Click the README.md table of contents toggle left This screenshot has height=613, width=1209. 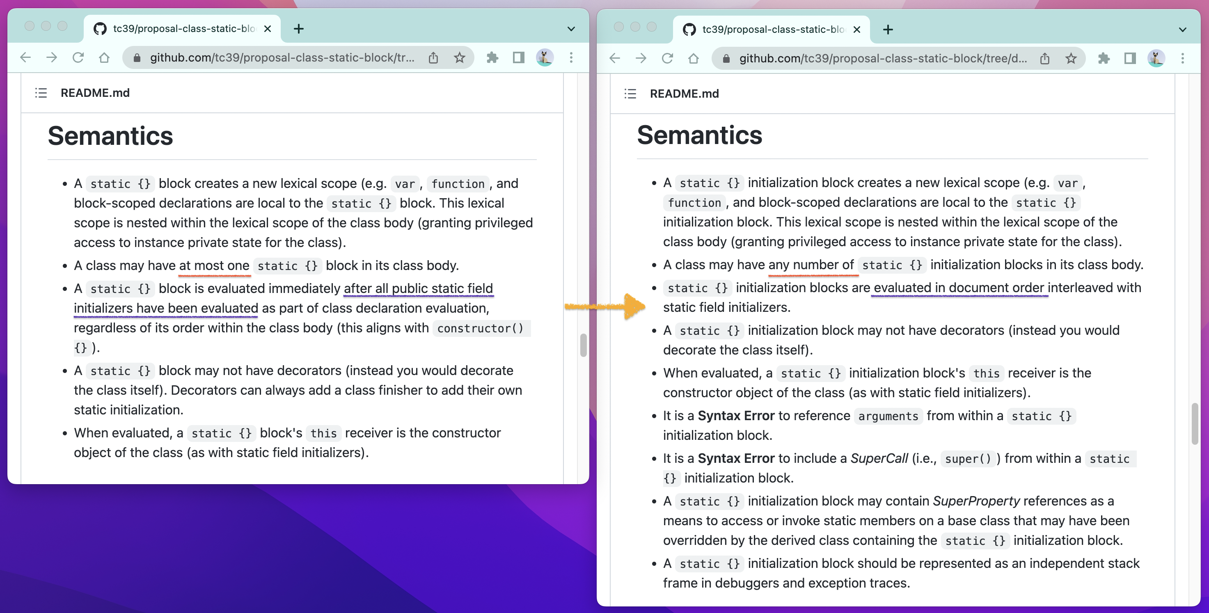coord(41,92)
